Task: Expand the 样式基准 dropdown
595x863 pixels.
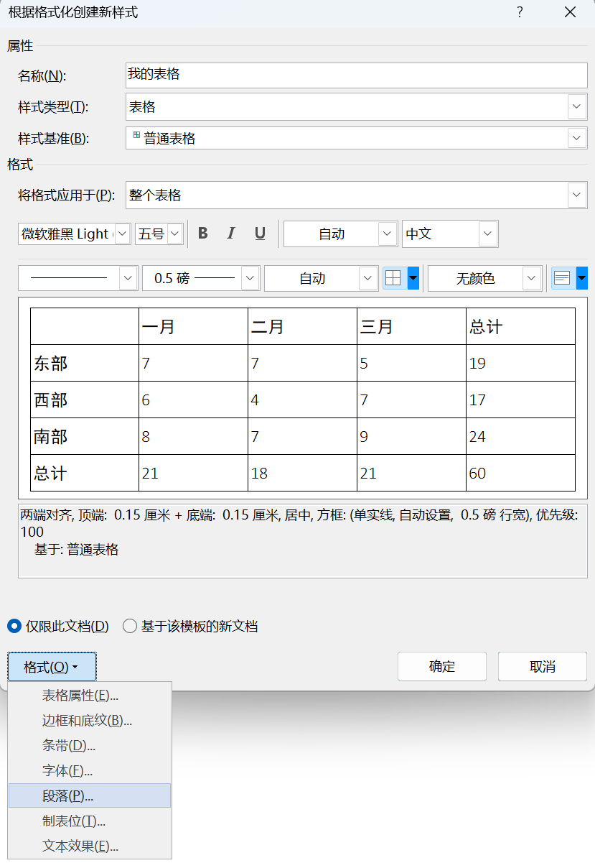Action: (x=577, y=139)
